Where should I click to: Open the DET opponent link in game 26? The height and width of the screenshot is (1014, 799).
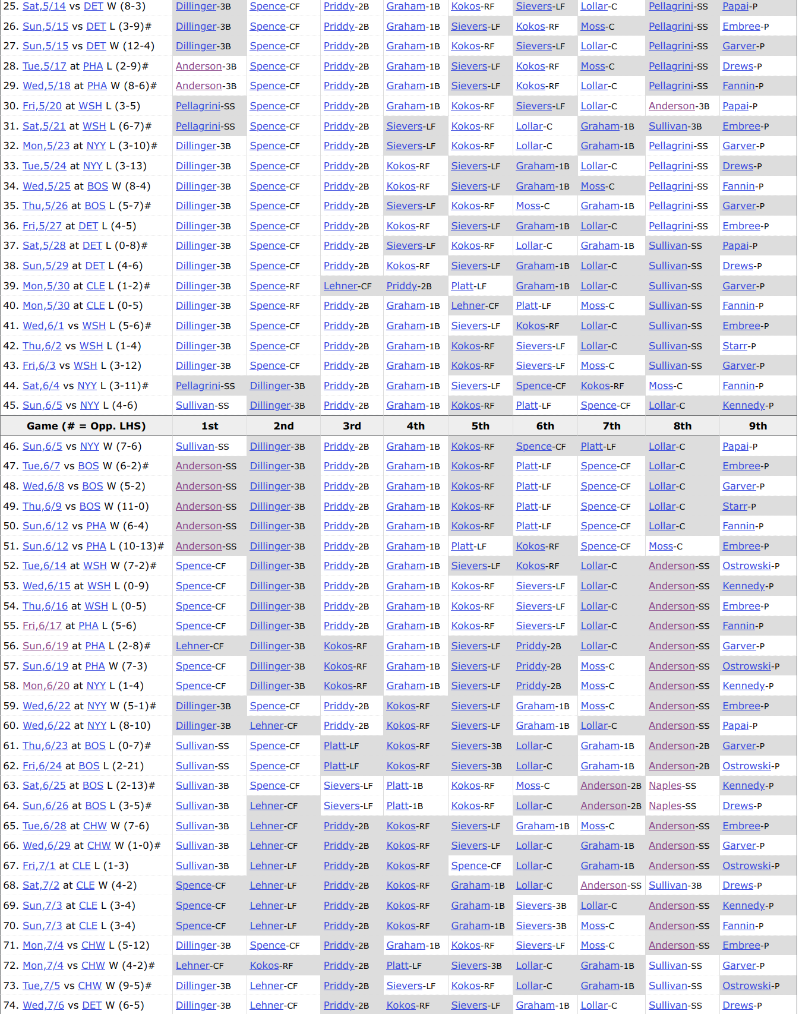(x=96, y=27)
